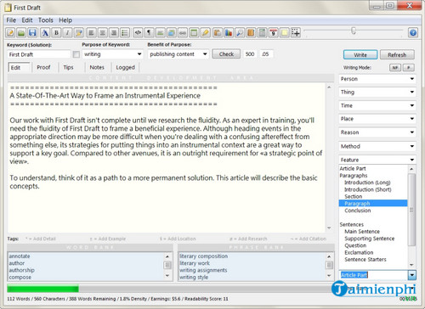Click the magnifying glass search icon
The width and height of the screenshot is (425, 309).
pos(240,33)
